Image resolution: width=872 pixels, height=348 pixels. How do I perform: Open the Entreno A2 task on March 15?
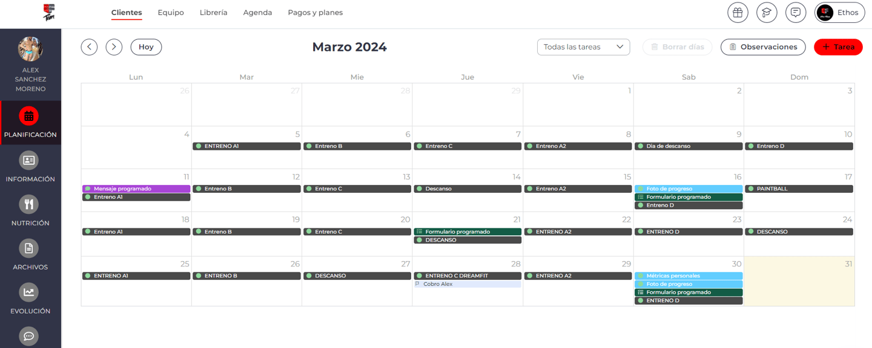[578, 188]
